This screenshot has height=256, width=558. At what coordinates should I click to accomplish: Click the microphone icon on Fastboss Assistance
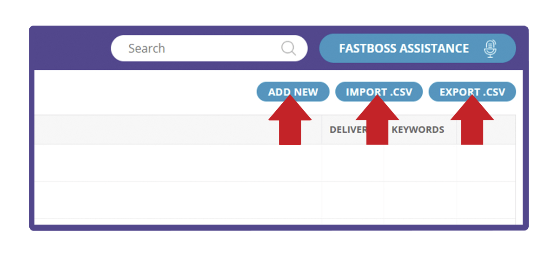[x=490, y=48]
